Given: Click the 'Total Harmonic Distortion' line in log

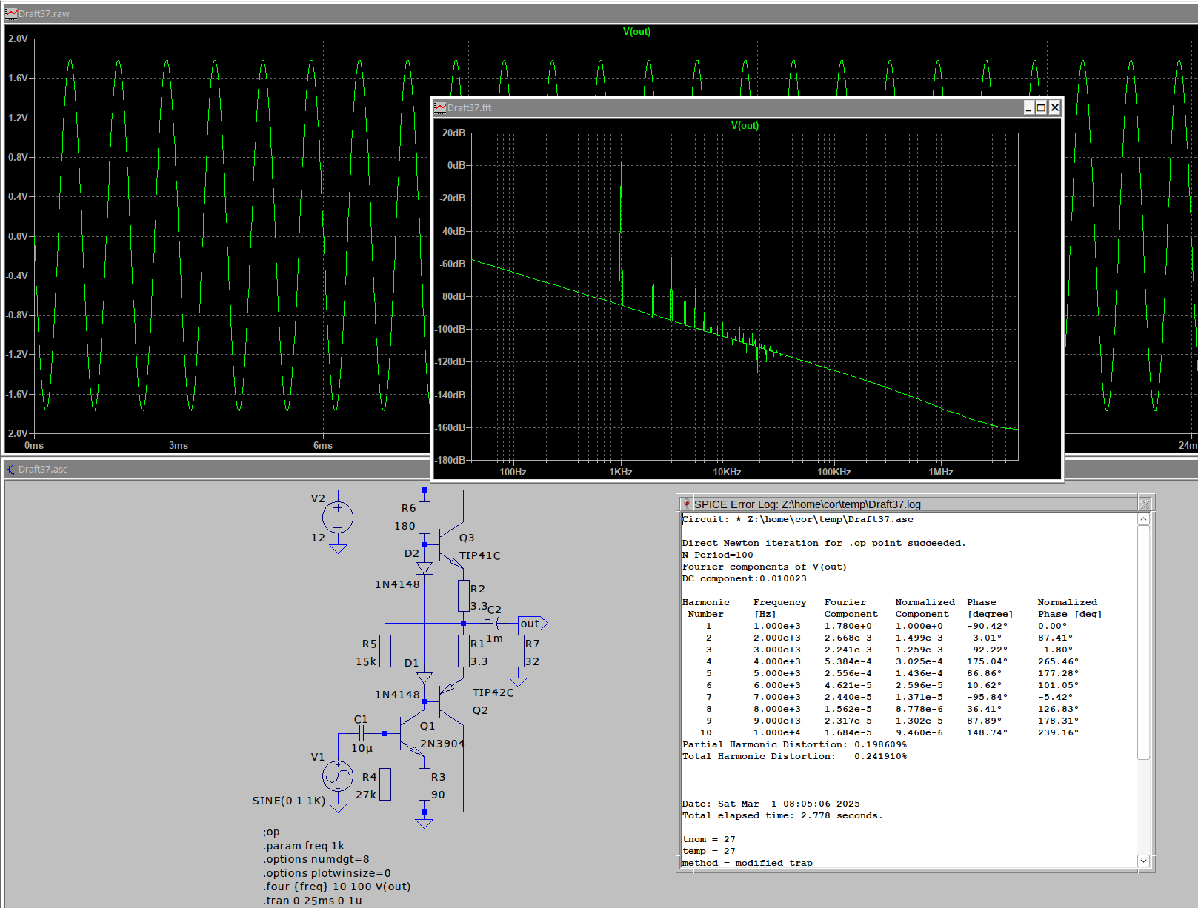Looking at the screenshot, I should tap(794, 756).
